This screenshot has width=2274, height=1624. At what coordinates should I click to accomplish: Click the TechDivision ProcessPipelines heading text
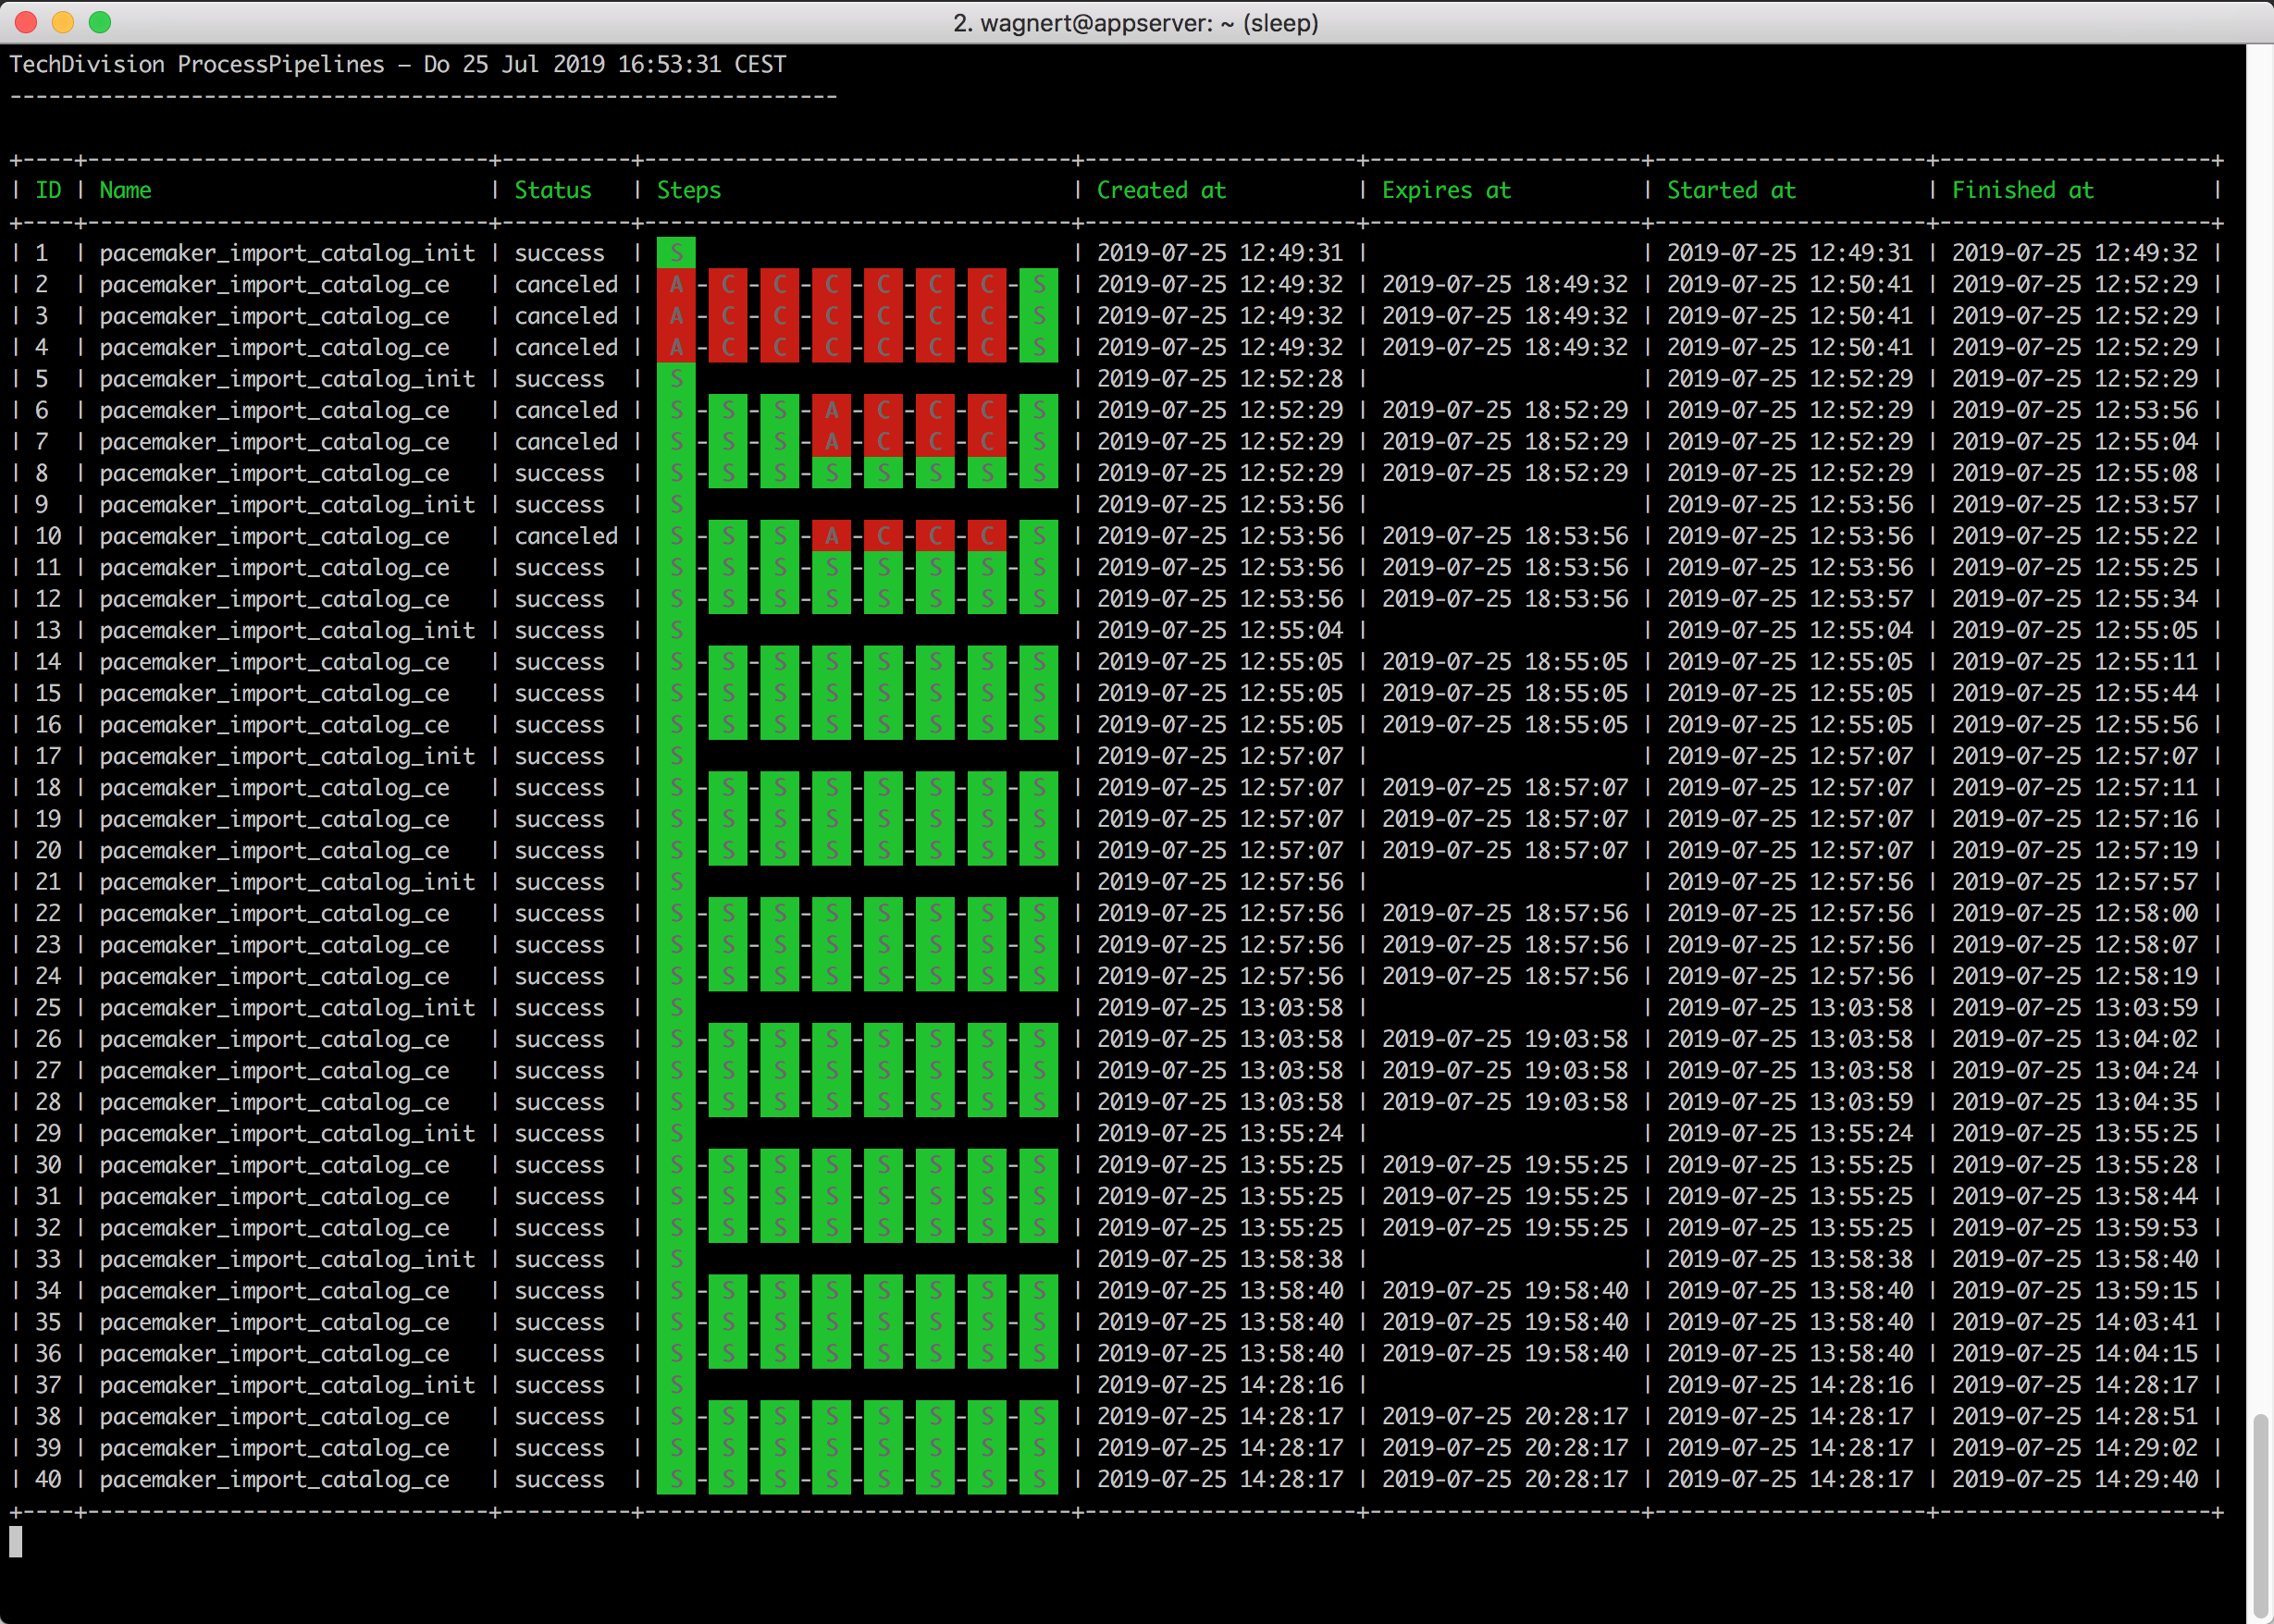(x=197, y=64)
